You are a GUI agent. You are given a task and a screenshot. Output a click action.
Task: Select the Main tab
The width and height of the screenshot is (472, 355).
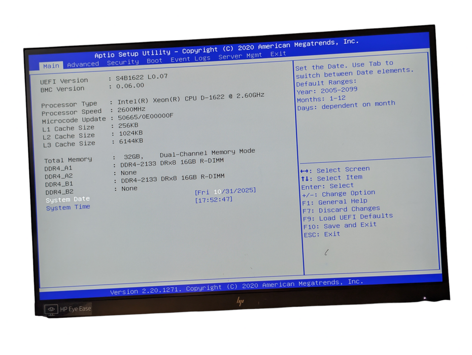(x=51, y=66)
